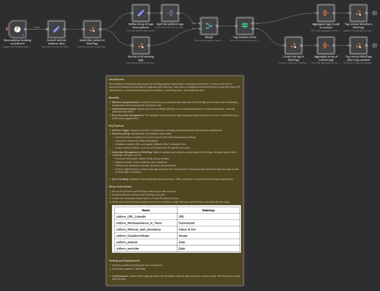Add node after Tag contact directly in KlickTipp
Image resolution: width=380 pixels, height=291 pixels.
[375, 13]
